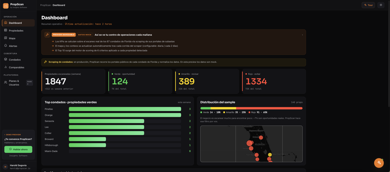Click the Alertas bell icon
390x172 pixels.
[x=5, y=46]
